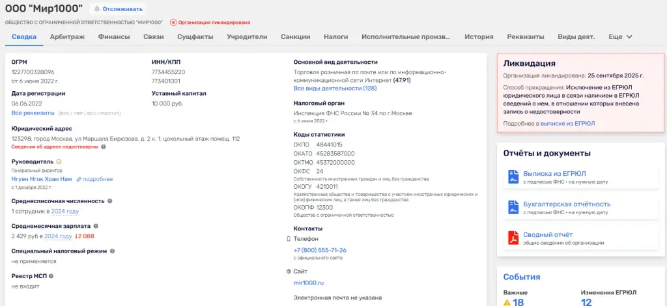
Task: Click the link chain icon before подробнее
Action: (x=79, y=179)
